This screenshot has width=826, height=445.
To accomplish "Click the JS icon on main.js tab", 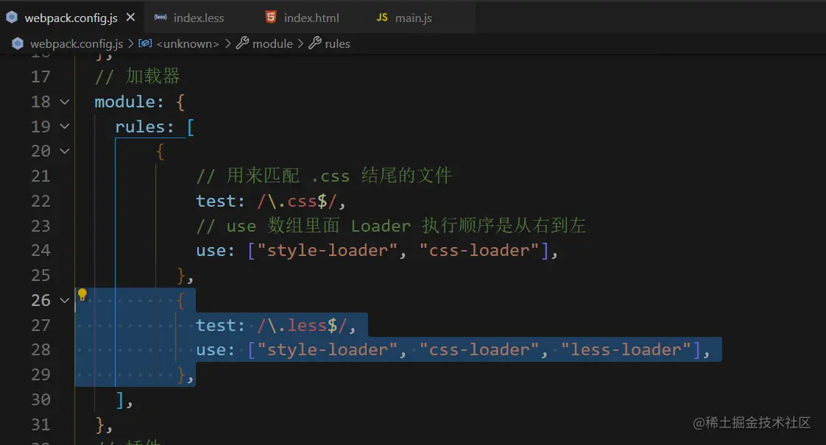I will [x=382, y=18].
